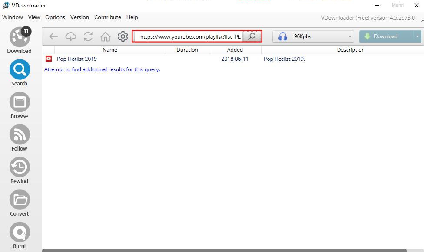Open the Contribute menu
The image size is (424, 252).
pyautogui.click(x=108, y=17)
